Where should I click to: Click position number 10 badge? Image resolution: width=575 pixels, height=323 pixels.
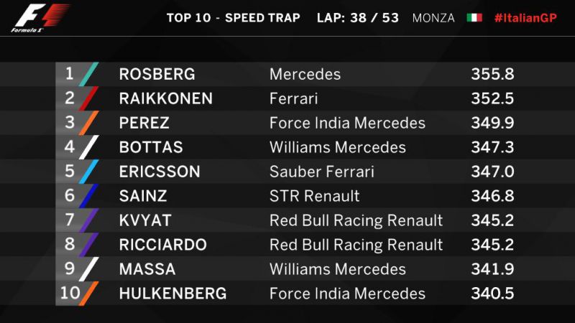(x=70, y=293)
